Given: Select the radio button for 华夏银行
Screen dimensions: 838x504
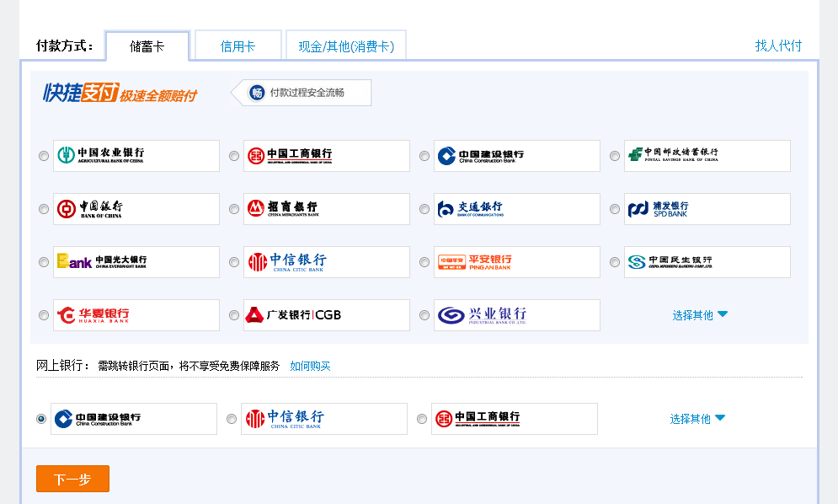Looking at the screenshot, I should tap(44, 315).
